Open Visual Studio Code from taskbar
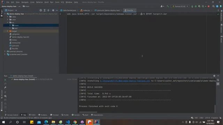The image size is (223, 125). click(x=68, y=122)
